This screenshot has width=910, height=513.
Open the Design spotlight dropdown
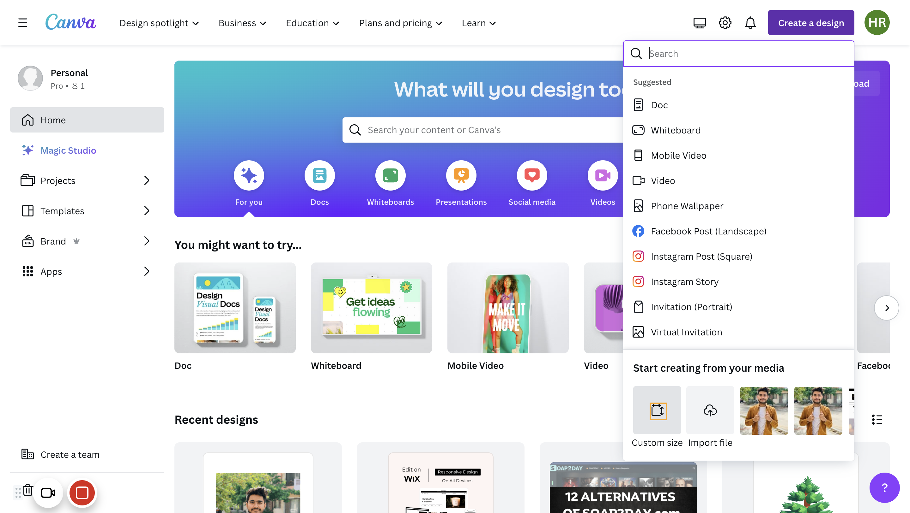[159, 23]
